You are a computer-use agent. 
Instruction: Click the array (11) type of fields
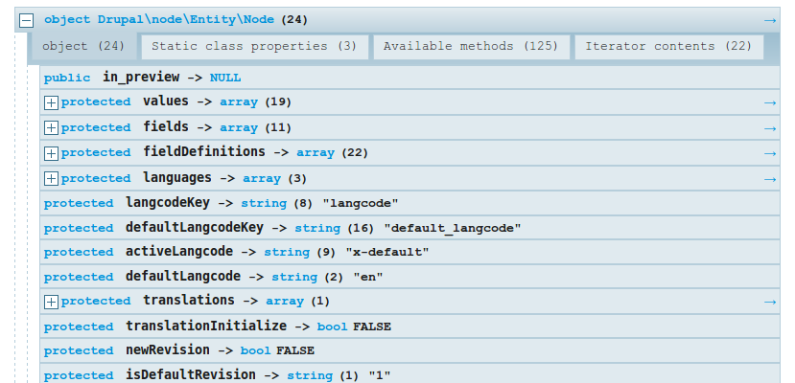pos(255,127)
